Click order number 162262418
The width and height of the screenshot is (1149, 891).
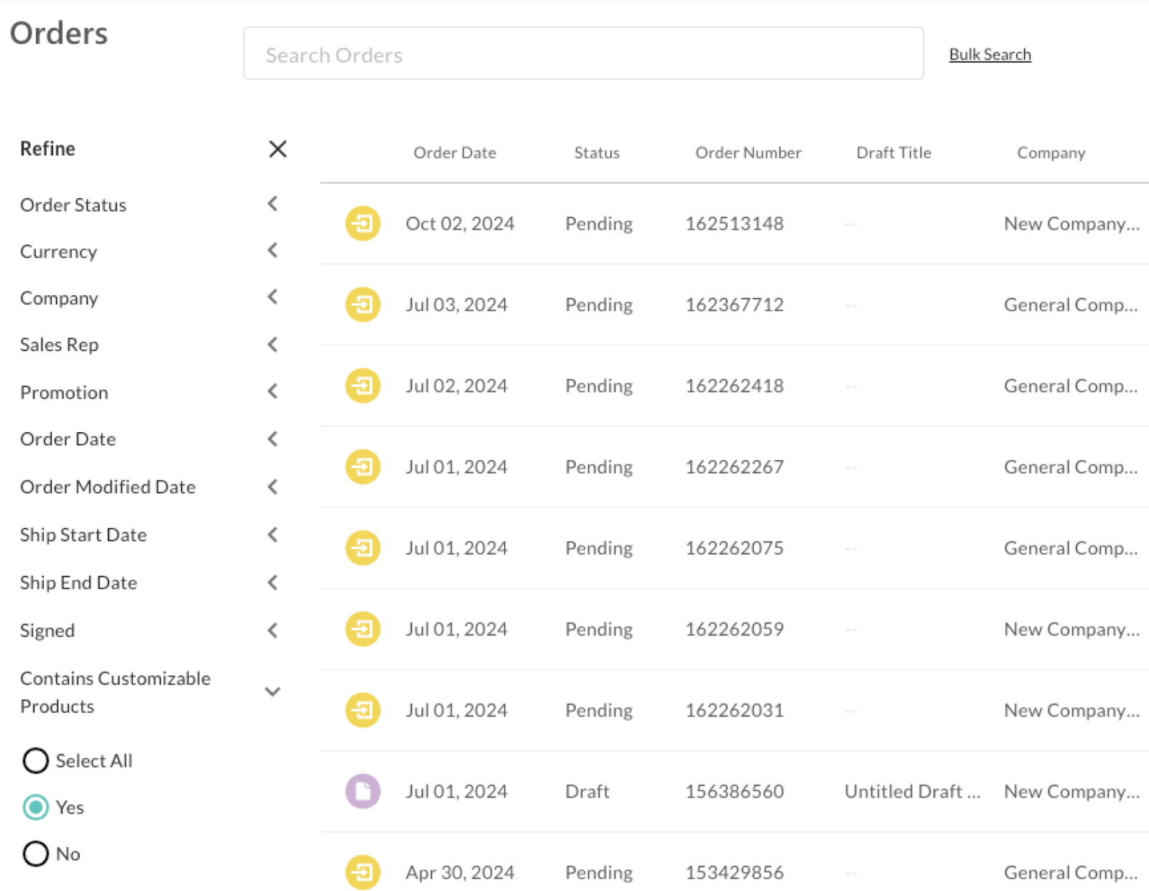(x=735, y=386)
